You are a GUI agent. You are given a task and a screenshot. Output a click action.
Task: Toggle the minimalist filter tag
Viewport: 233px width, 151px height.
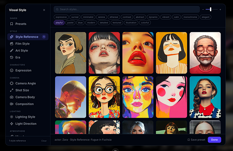[88, 17]
